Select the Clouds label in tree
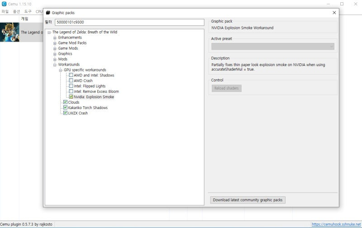Image resolution: width=362 pixels, height=228 pixels. coord(74,102)
